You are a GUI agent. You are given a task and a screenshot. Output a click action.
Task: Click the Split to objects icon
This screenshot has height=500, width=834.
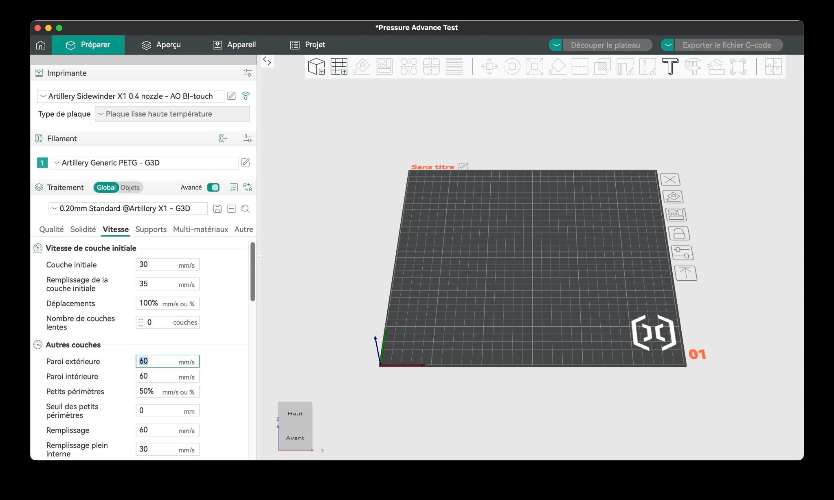[408, 66]
